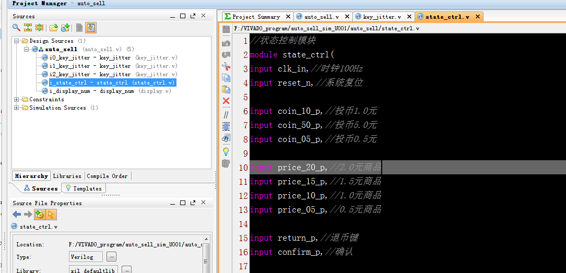The height and width of the screenshot is (273, 566).
Task: Close the auto_sell.v tab
Action: [x=347, y=17]
